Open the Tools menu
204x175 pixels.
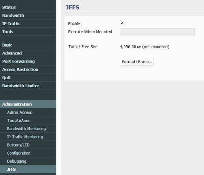point(28,32)
